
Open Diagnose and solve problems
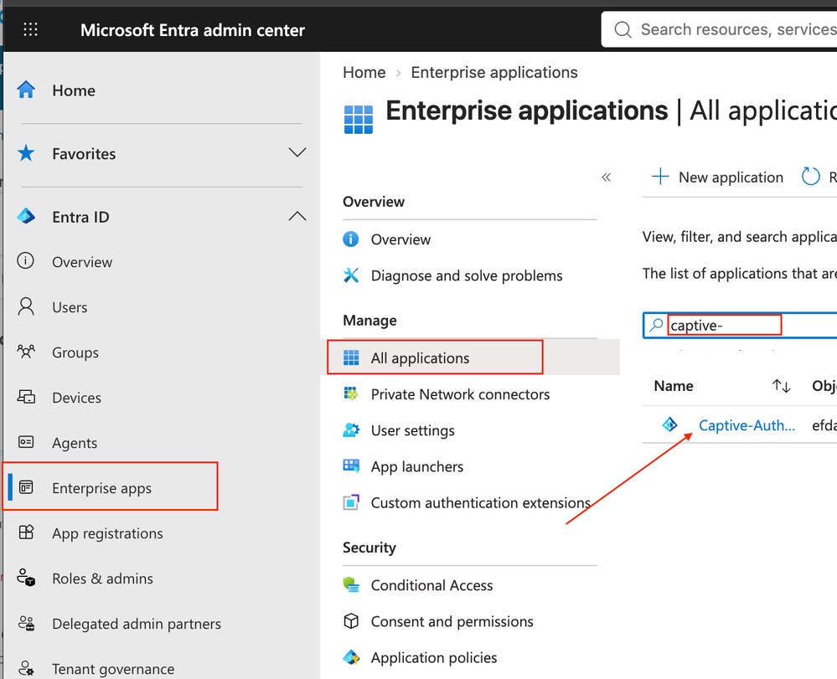(x=467, y=275)
